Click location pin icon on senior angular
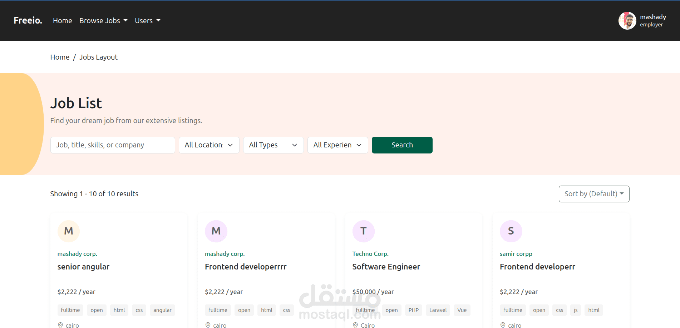 point(60,325)
